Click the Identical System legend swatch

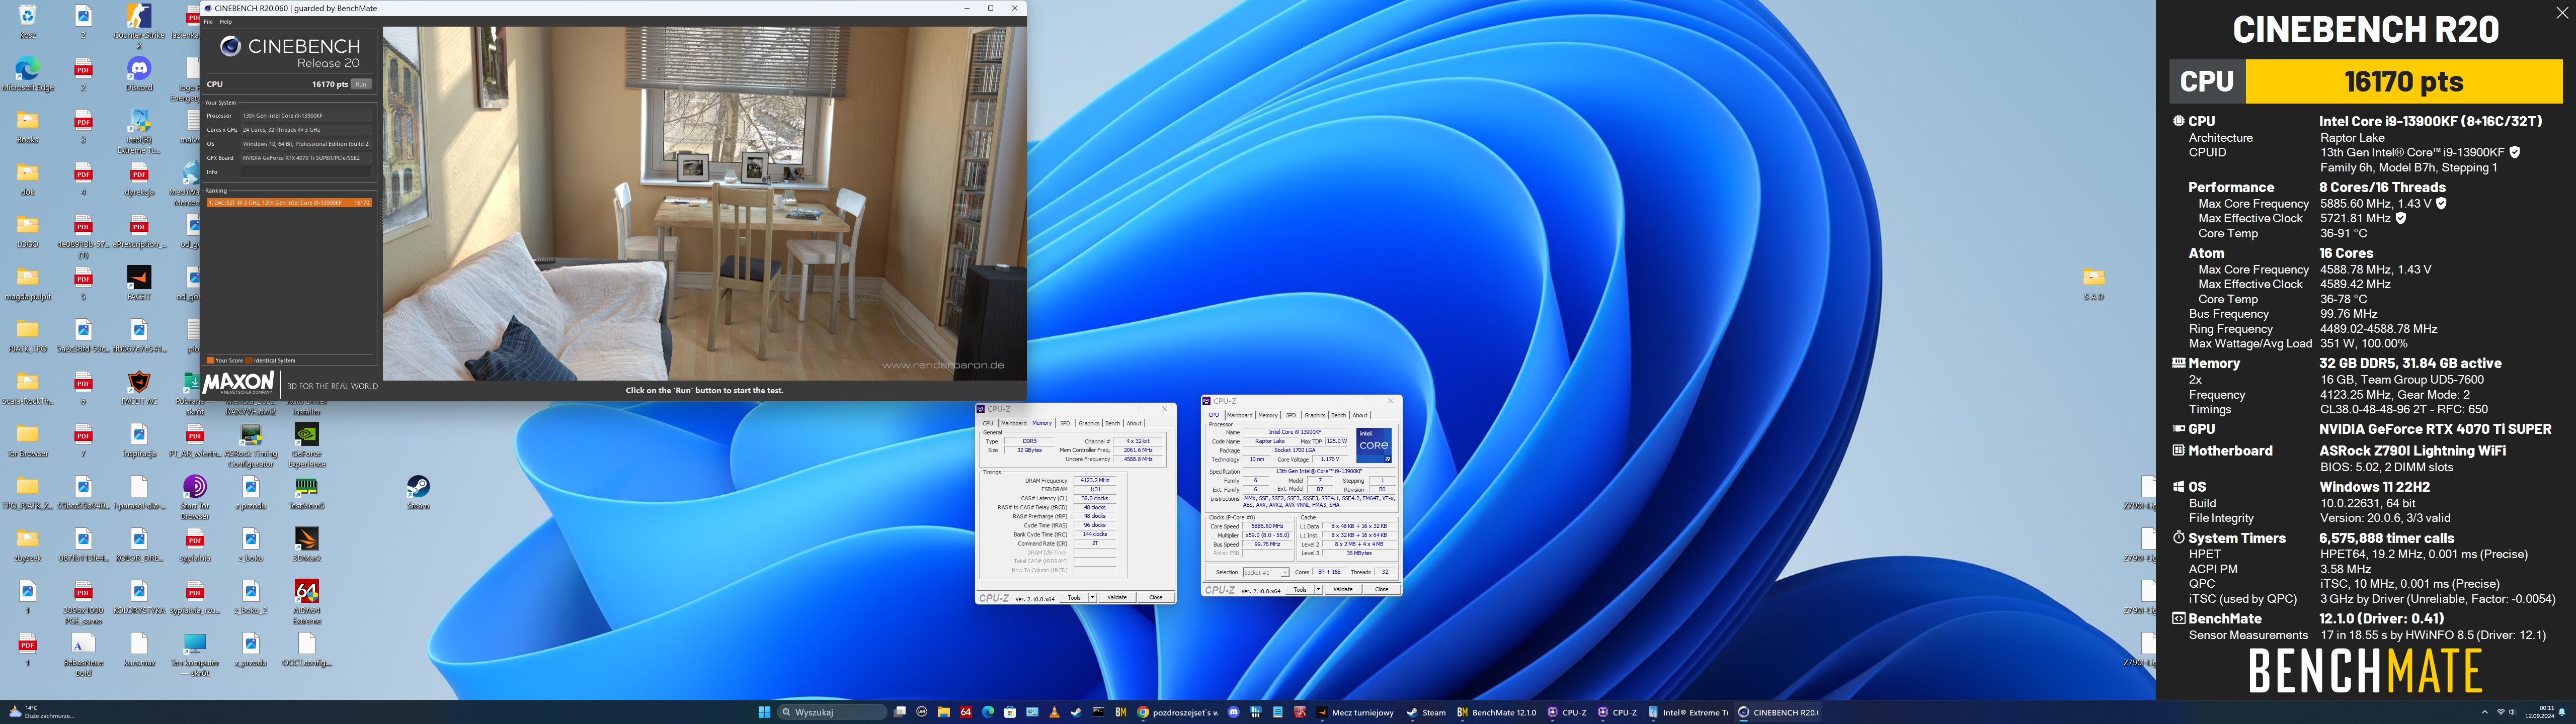point(249,360)
